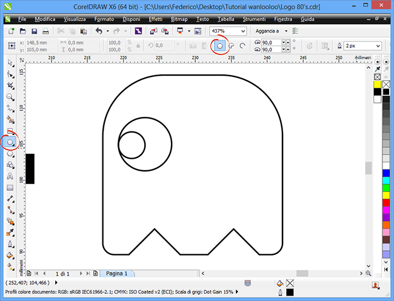Click the Print icon
Image resolution: width=394 pixels, height=301 pixels.
coord(45,31)
